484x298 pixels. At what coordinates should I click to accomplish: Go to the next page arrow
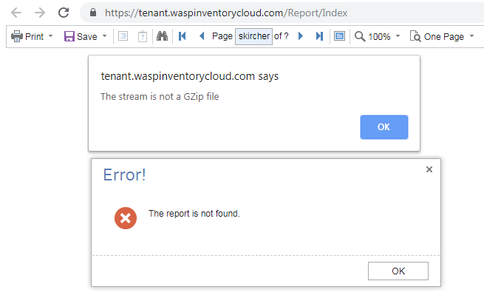coord(300,36)
